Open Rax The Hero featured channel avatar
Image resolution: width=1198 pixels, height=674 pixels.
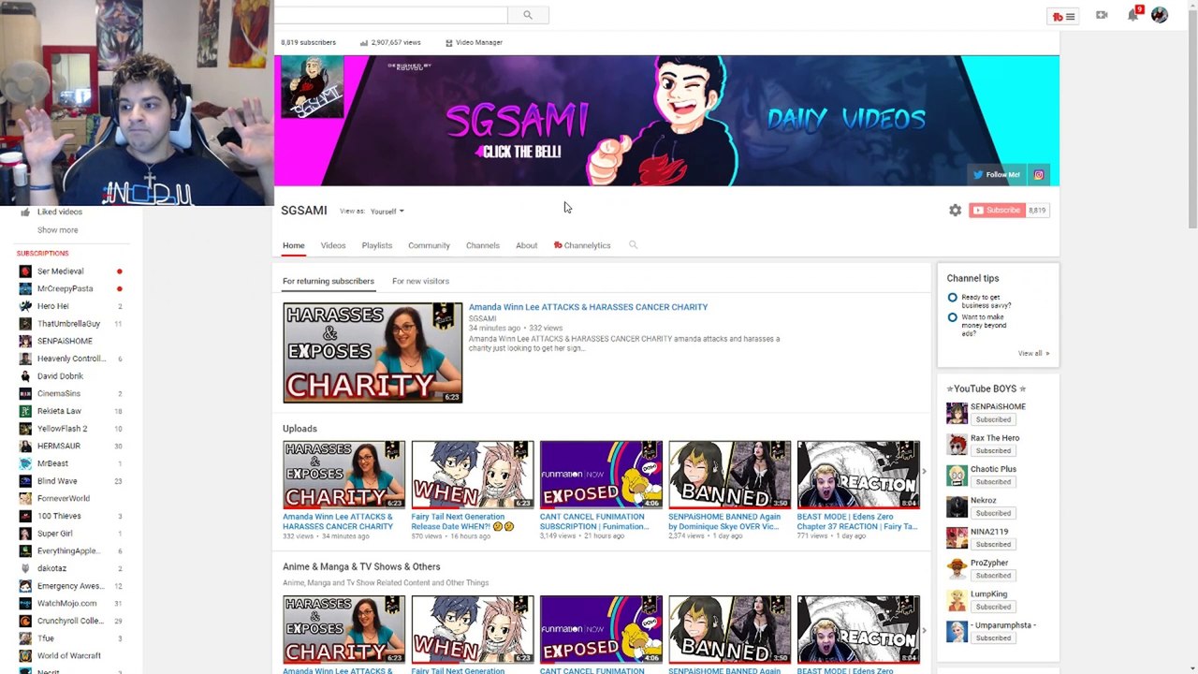(x=957, y=444)
